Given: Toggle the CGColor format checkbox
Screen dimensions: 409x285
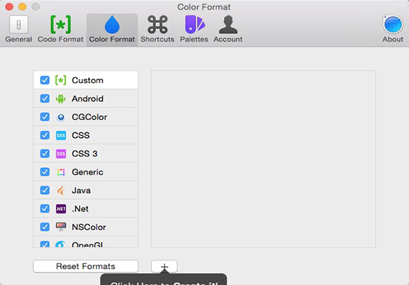Looking at the screenshot, I should [x=45, y=116].
